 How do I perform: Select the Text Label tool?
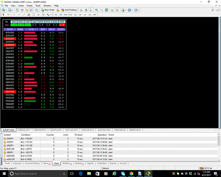click(43, 15)
